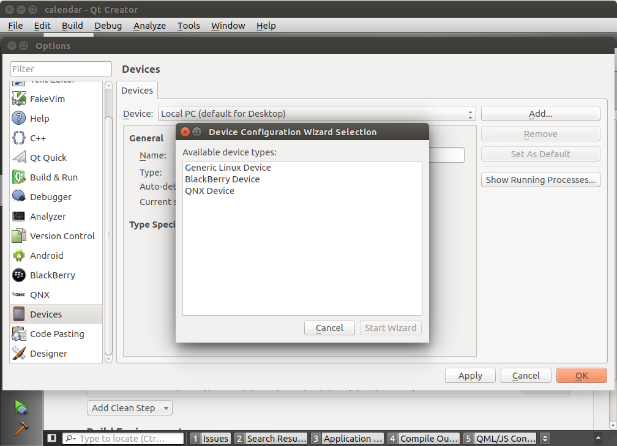The height and width of the screenshot is (446, 617).
Task: Open the Analyzer category icon
Action: 18,217
